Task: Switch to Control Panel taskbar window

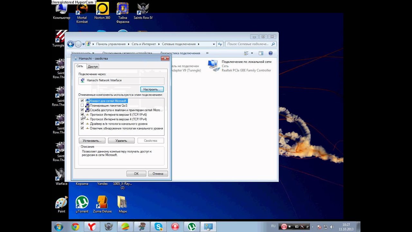Action: tap(208, 227)
